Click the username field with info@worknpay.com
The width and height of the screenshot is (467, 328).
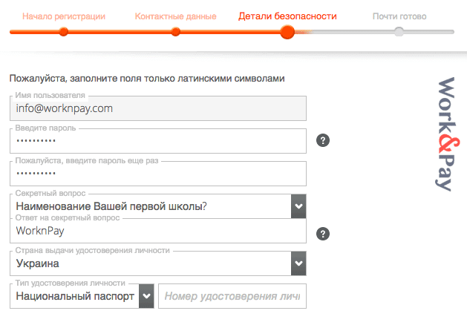158,108
